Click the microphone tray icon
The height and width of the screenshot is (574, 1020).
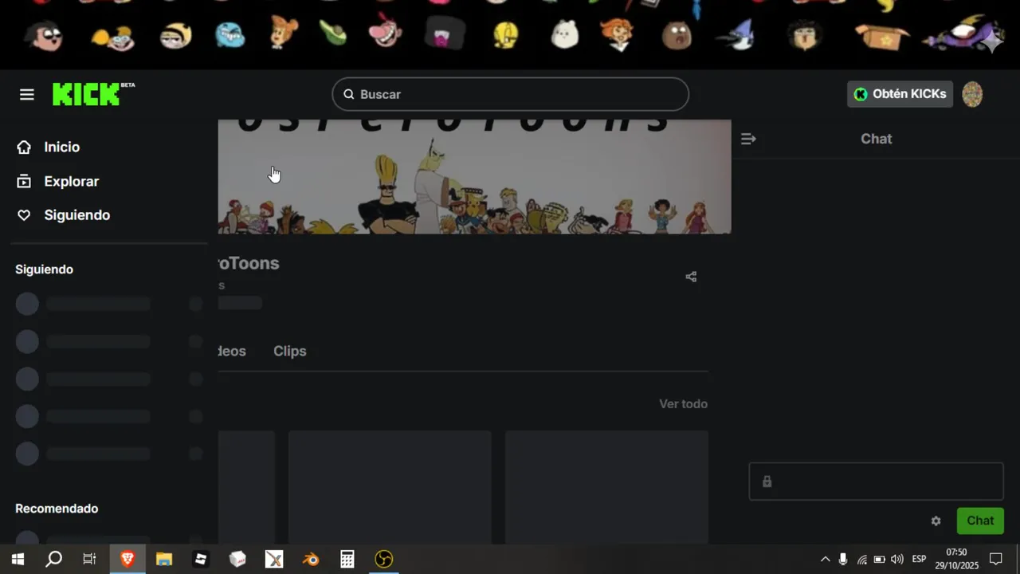843,559
